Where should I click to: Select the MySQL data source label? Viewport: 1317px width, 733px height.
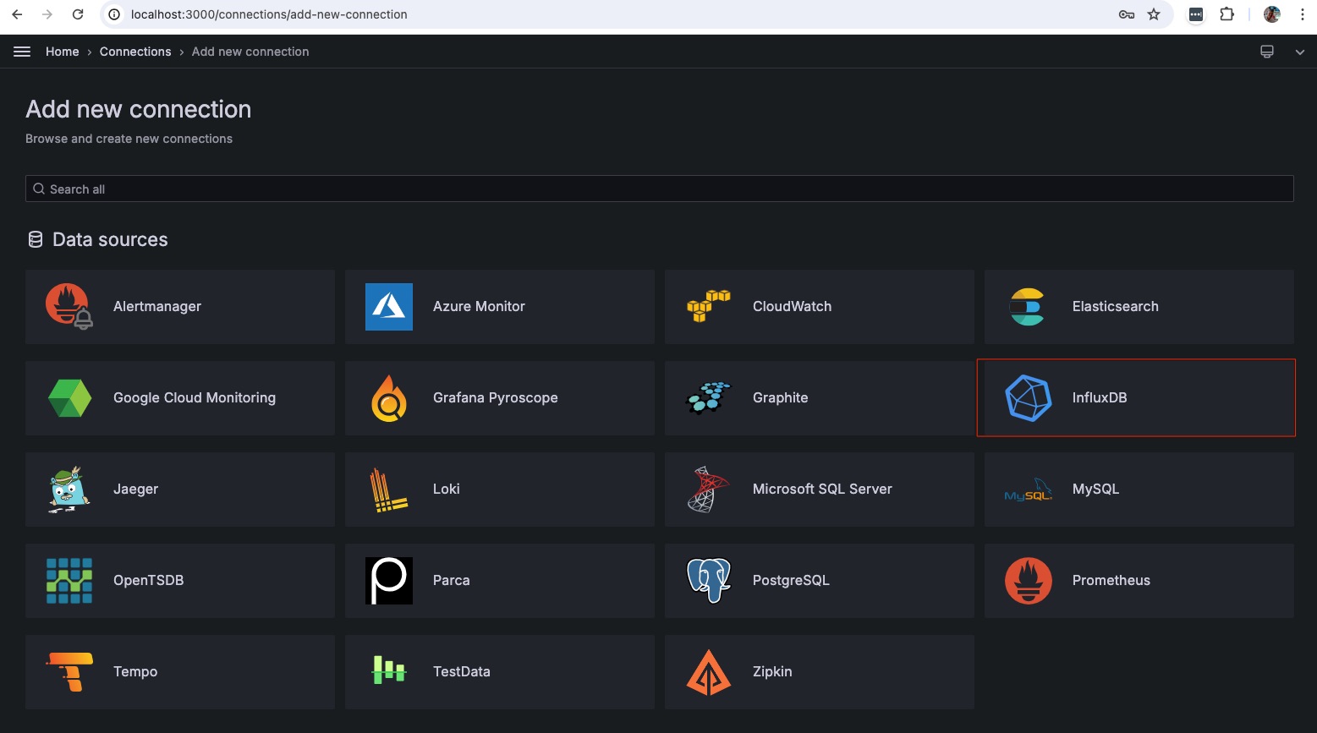point(1095,490)
